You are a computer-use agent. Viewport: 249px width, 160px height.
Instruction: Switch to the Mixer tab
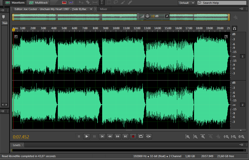click(x=103, y=9)
